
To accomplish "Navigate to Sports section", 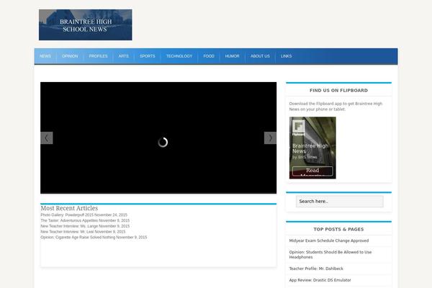I will pyautogui.click(x=147, y=56).
